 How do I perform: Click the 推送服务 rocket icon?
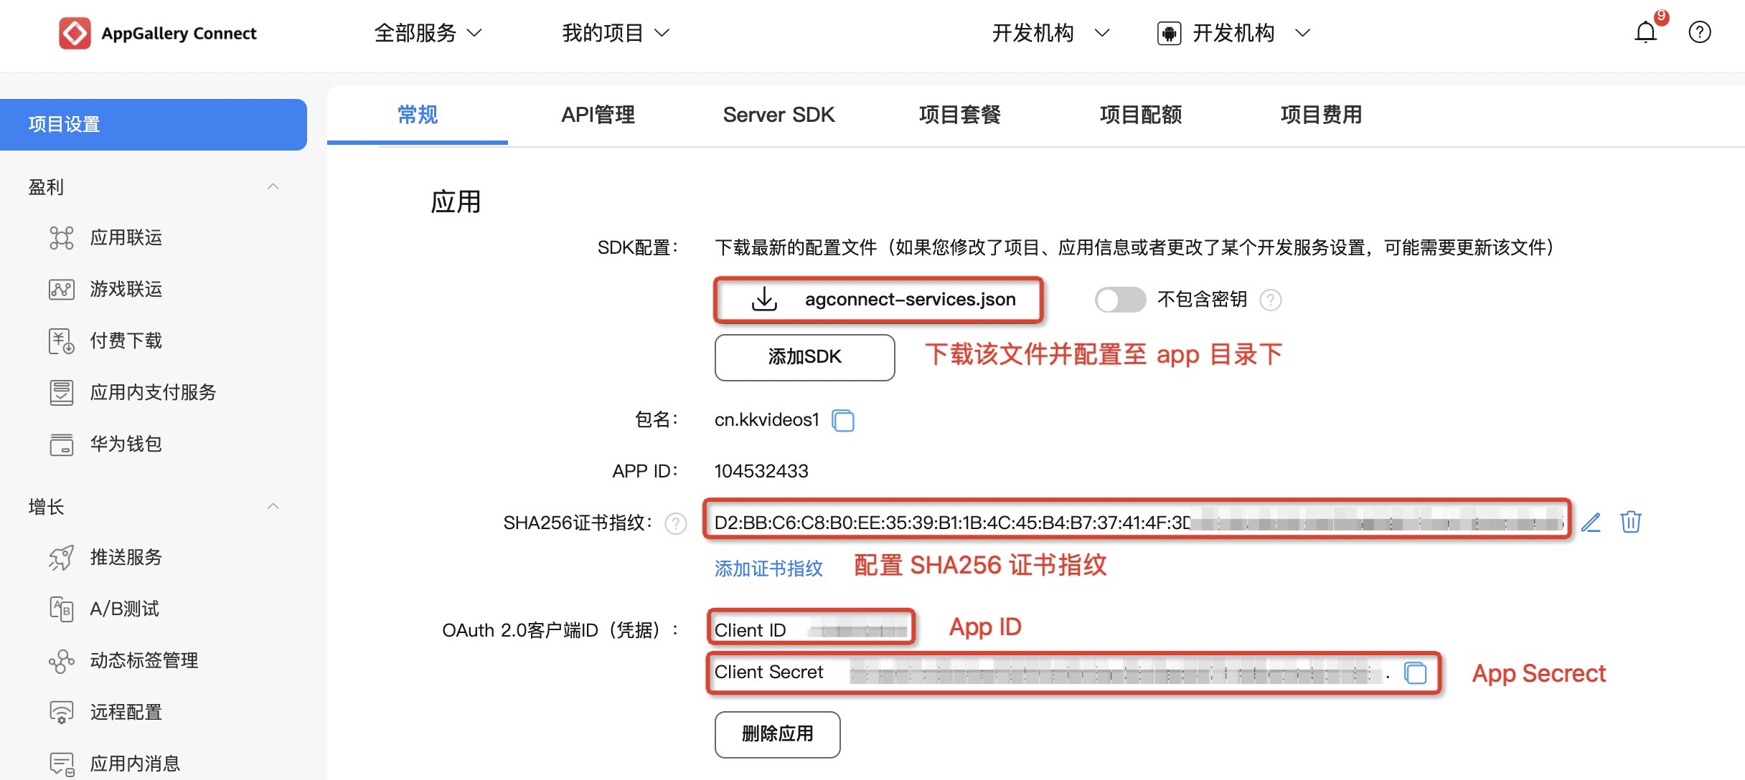point(62,558)
